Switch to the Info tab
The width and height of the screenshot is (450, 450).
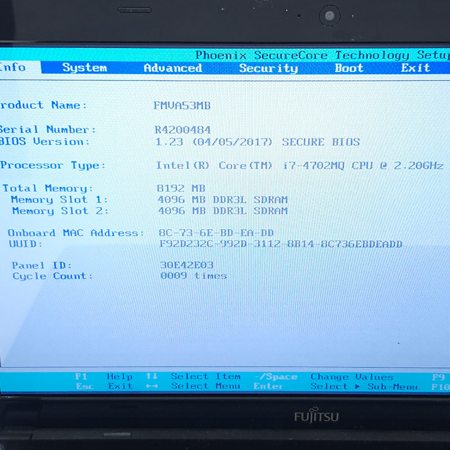(x=12, y=67)
